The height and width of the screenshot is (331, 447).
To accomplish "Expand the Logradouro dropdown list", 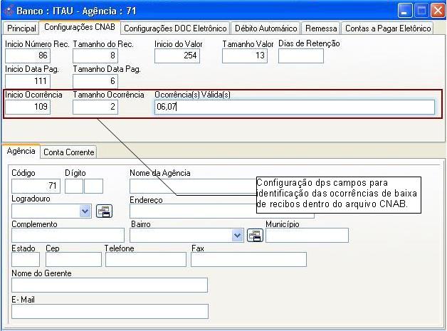I will click(x=85, y=211).
